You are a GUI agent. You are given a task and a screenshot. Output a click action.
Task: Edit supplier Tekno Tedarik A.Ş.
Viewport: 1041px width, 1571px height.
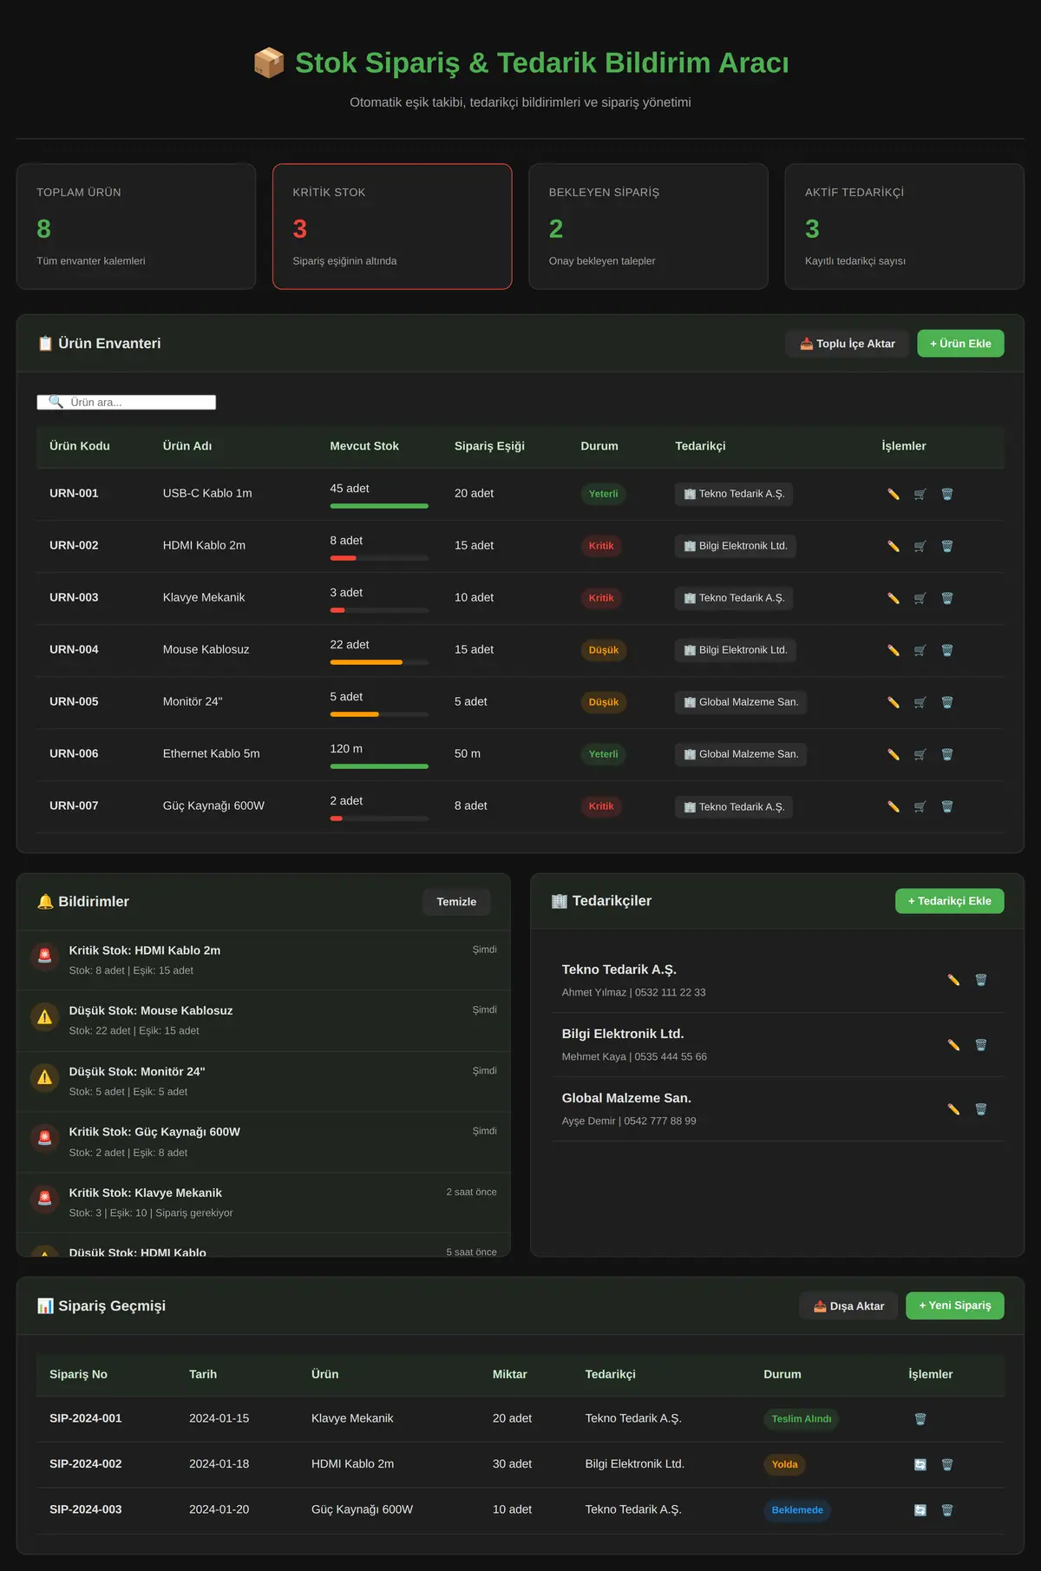(x=953, y=980)
